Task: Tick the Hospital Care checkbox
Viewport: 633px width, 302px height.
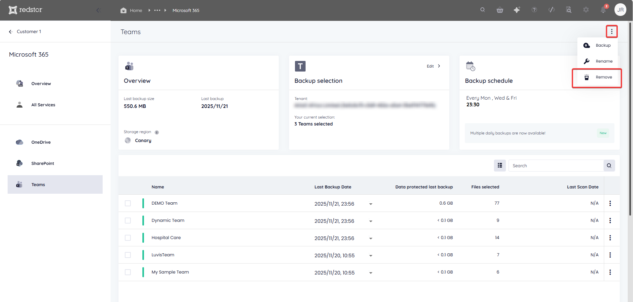Action: tap(128, 238)
